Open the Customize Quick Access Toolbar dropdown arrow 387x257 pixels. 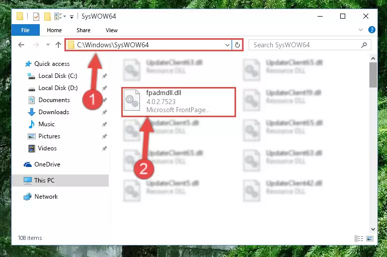pyautogui.click(x=71, y=17)
